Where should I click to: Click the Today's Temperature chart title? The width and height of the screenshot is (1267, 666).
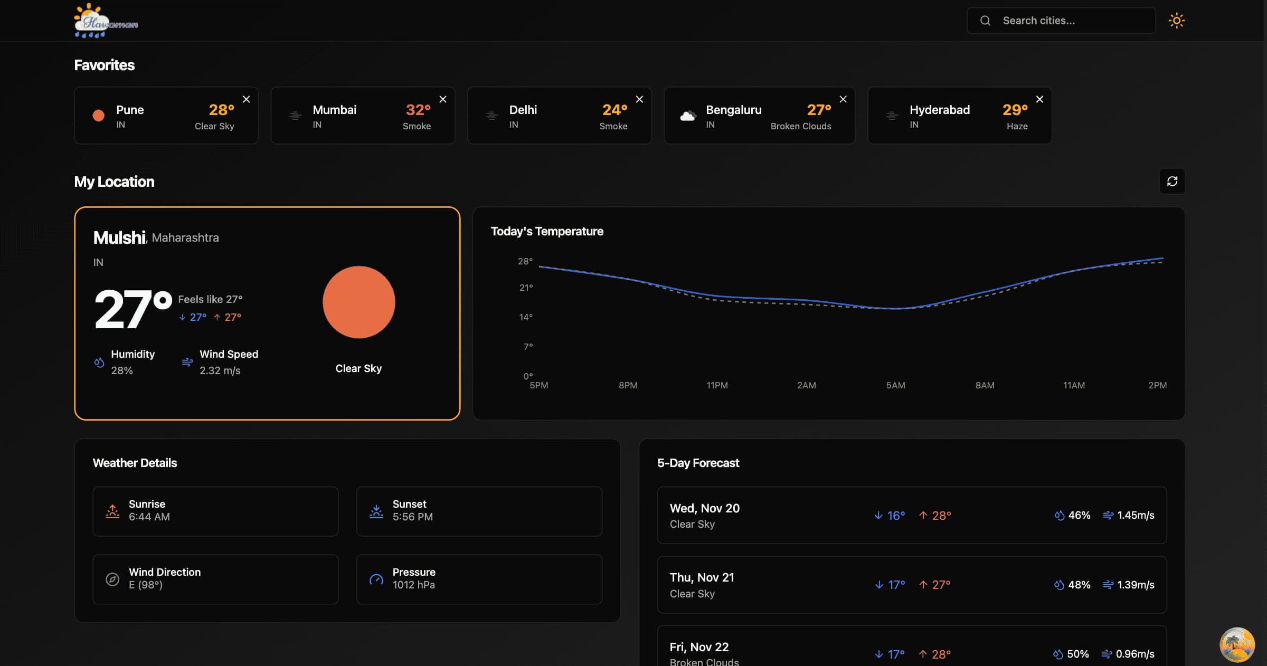tap(547, 231)
